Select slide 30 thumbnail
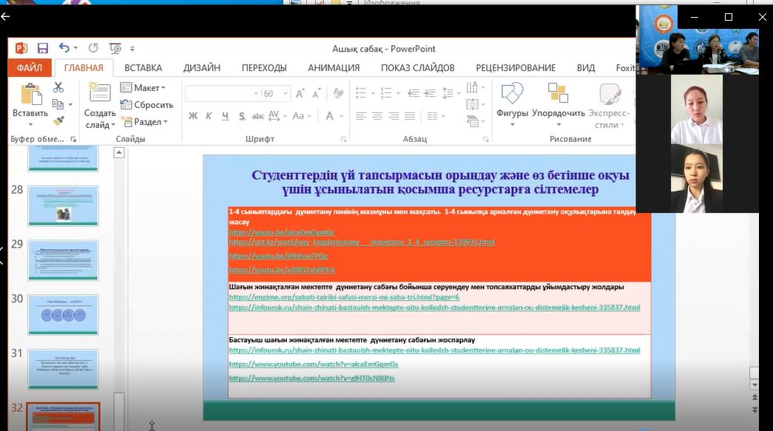 tap(63, 314)
